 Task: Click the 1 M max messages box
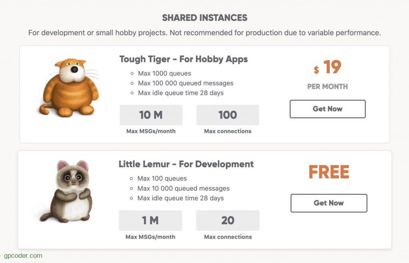150,220
